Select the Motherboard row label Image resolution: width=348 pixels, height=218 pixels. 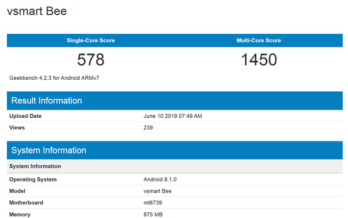pyautogui.click(x=26, y=203)
